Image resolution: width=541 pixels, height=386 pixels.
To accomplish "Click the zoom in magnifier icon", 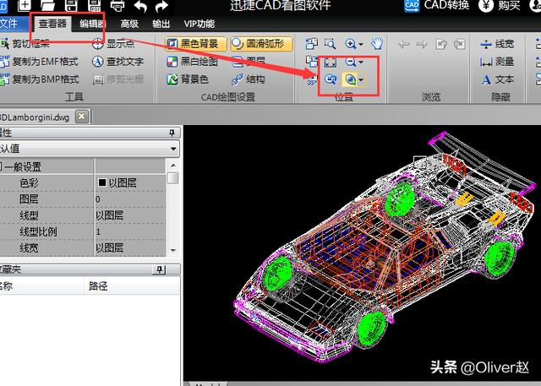I will (x=350, y=44).
